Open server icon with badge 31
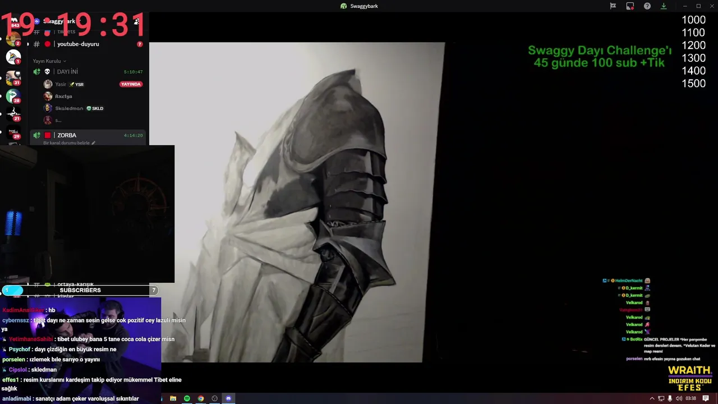Screen dimensions: 718x404 pos(13,77)
